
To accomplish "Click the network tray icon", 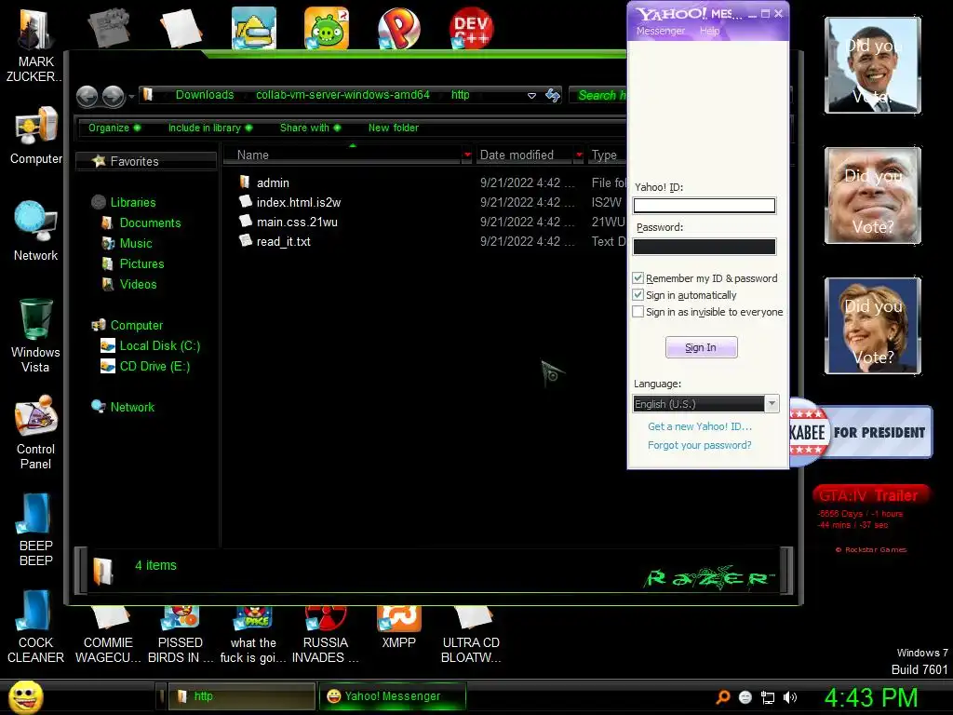I will click(768, 697).
